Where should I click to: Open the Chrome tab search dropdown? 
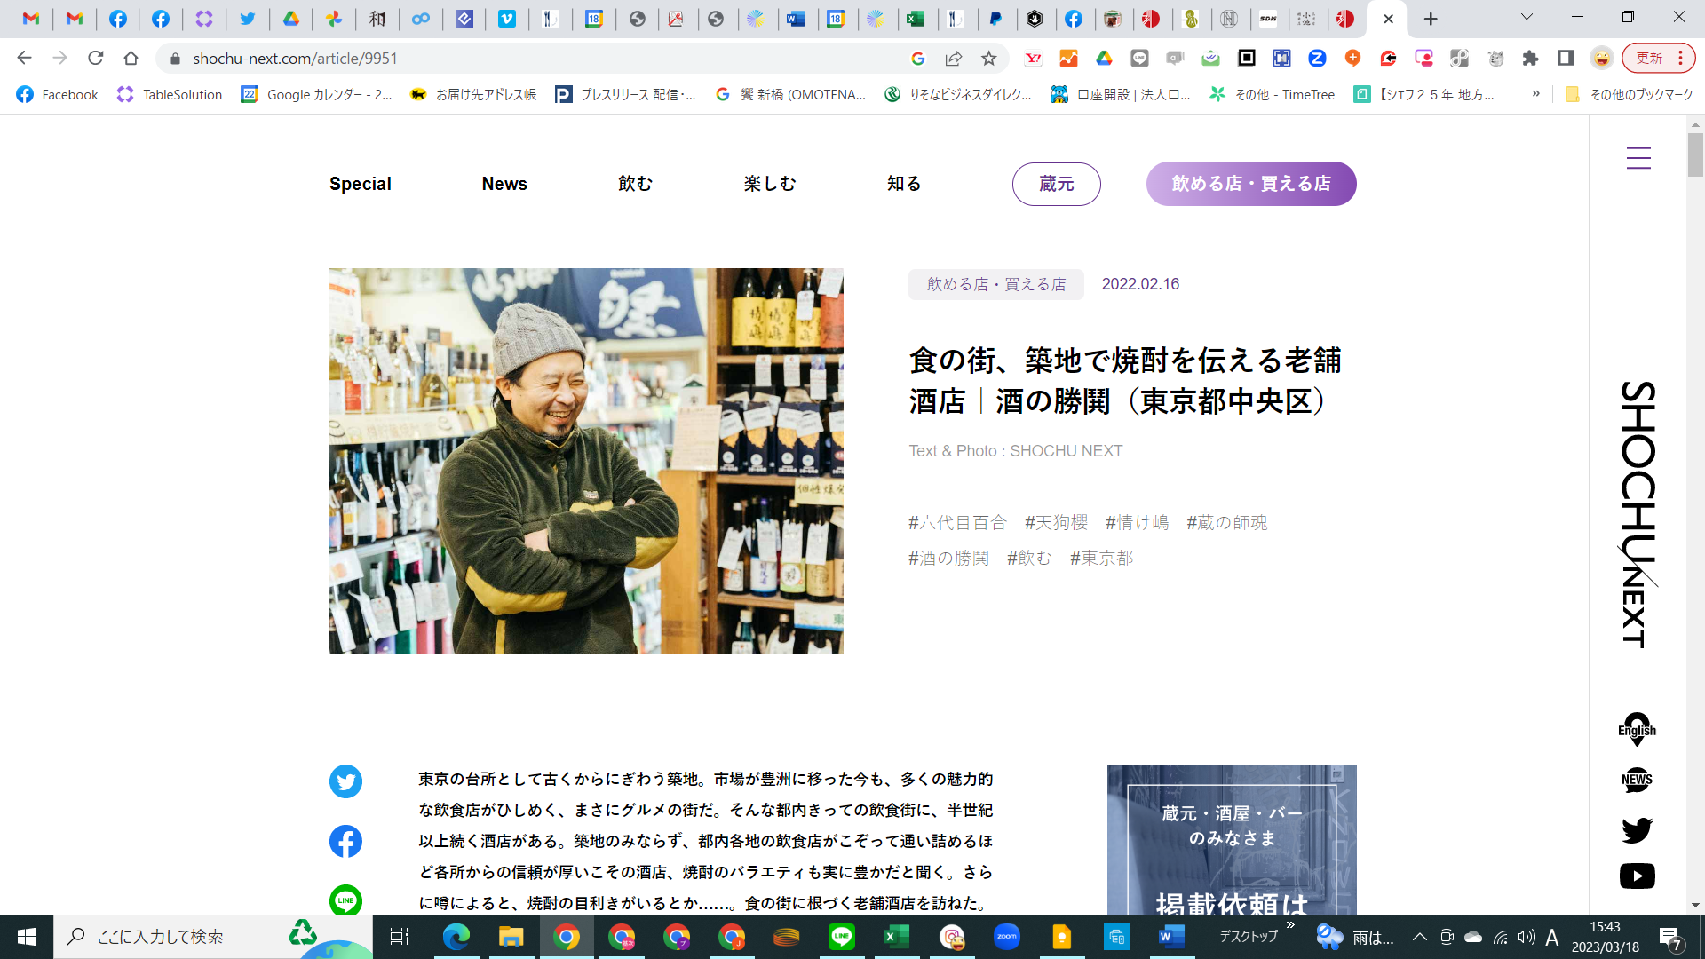tap(1527, 18)
